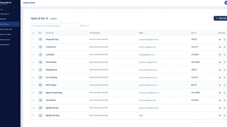
Task: Delete doctor Hồ Hoài Nam with trash icon
Action: point(225,100)
